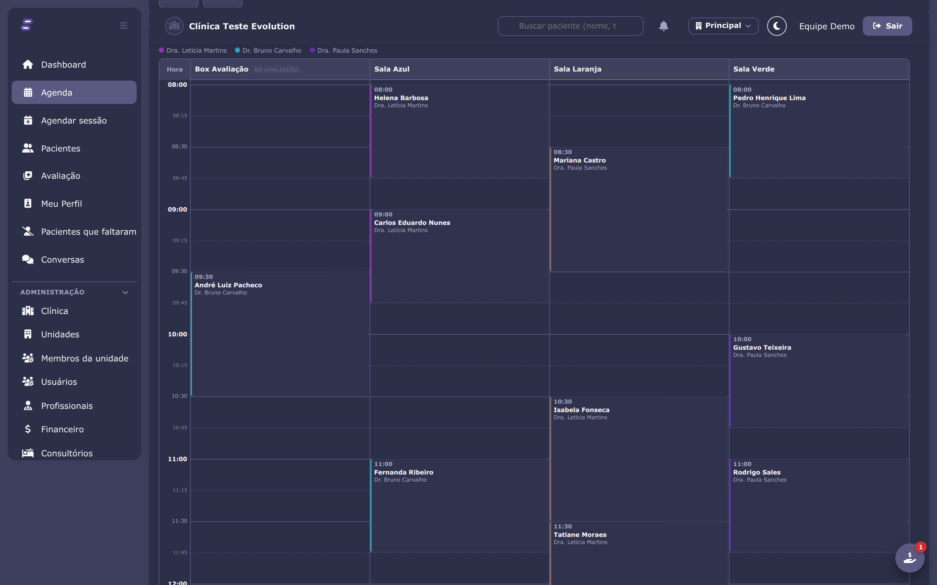This screenshot has height=585, width=937.
Task: Open the Dashboard home icon
Action: click(x=28, y=64)
